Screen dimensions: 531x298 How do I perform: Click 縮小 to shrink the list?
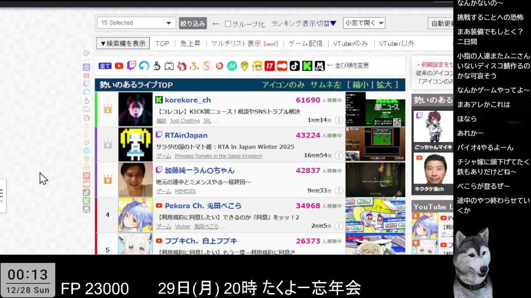(x=360, y=85)
